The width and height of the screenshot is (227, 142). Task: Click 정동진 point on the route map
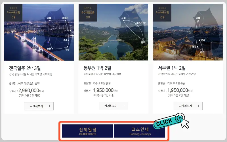click(x=65, y=18)
